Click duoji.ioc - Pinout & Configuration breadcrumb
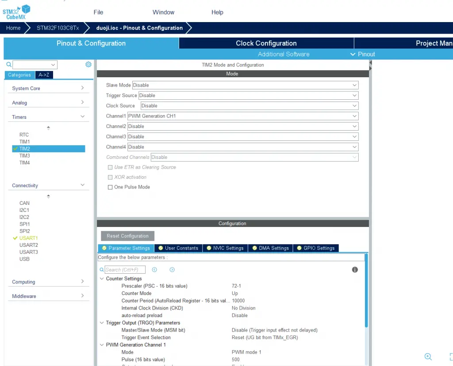Viewport: 453px width, 366px height. point(139,28)
